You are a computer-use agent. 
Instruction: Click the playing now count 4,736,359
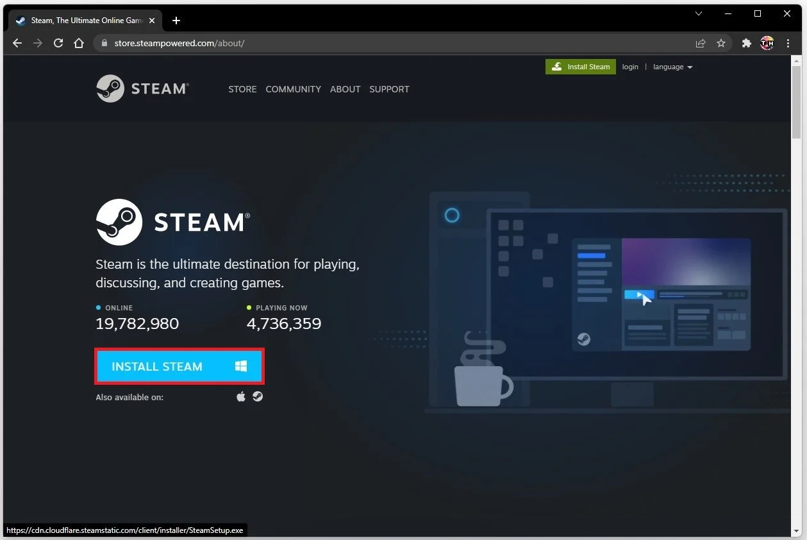[x=284, y=323]
